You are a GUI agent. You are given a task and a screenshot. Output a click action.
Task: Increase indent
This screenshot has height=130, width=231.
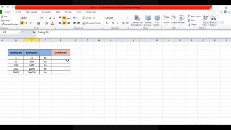78,23
